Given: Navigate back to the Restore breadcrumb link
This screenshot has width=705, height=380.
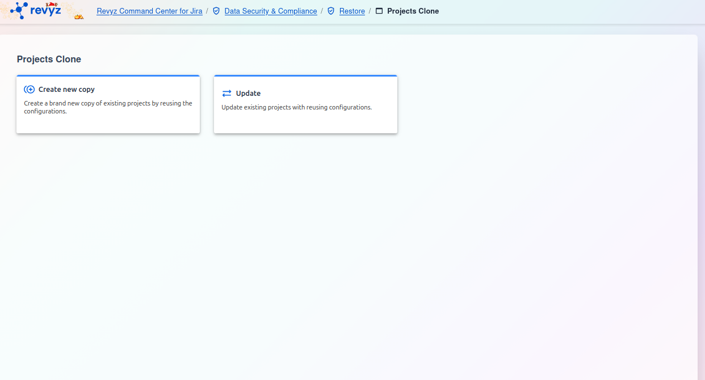Looking at the screenshot, I should click(352, 11).
